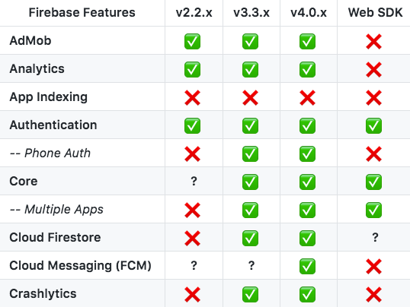Screen dimensions: 410x307
Task: Click Authentication checkmark in Web SDK column
Action: click(x=373, y=125)
